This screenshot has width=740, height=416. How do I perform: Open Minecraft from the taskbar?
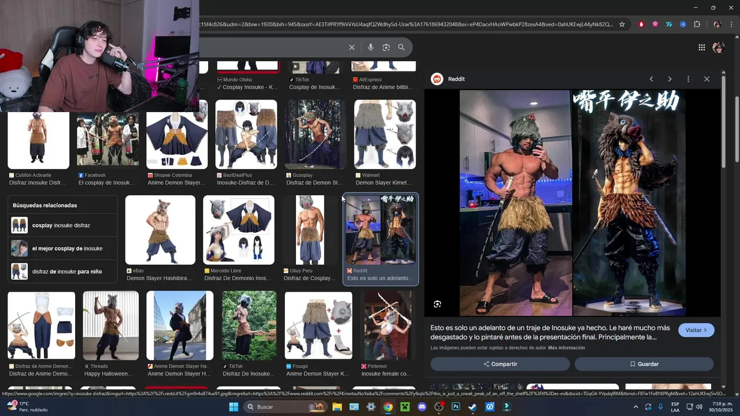[405, 407]
